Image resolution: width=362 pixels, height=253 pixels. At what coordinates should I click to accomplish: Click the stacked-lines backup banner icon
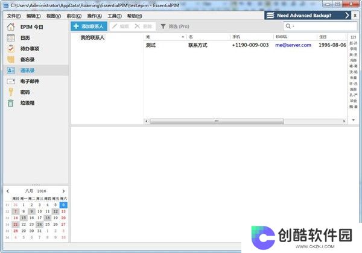pyautogui.click(x=270, y=16)
